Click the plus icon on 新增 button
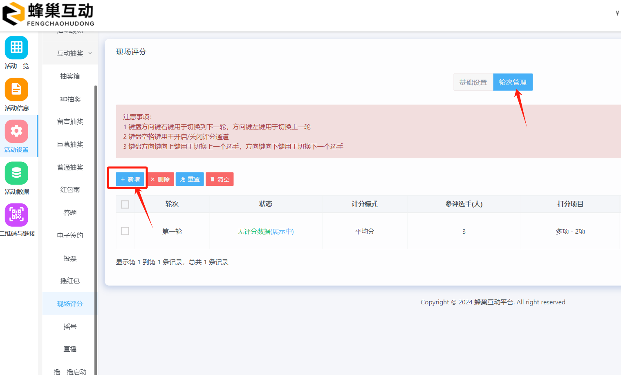The height and width of the screenshot is (375, 621). 123,179
